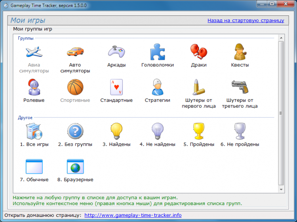This screenshot has height=222, width=297.
Task: Select the 5. Пройдены gold trophy
Action: (x=199, y=131)
